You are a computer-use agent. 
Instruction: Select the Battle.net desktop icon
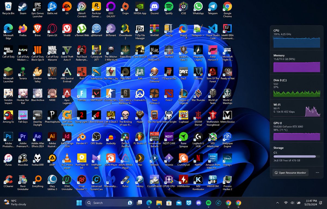click(52, 8)
